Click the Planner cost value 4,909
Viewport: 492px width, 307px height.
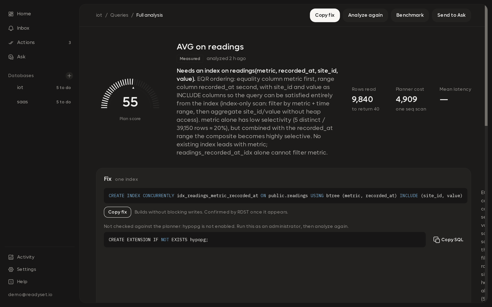pos(406,99)
